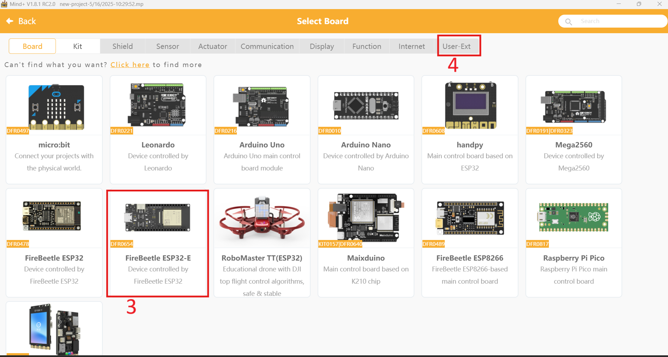Select the micro:bit board image
This screenshot has width=668, height=357.
click(x=56, y=107)
